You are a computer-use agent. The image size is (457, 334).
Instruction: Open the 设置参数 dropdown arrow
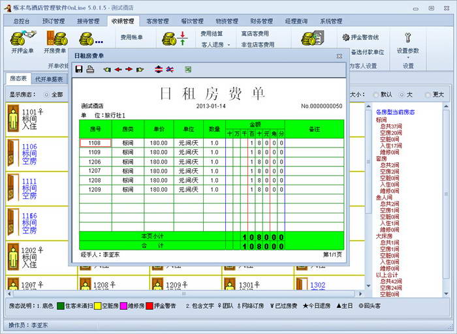tap(408, 57)
